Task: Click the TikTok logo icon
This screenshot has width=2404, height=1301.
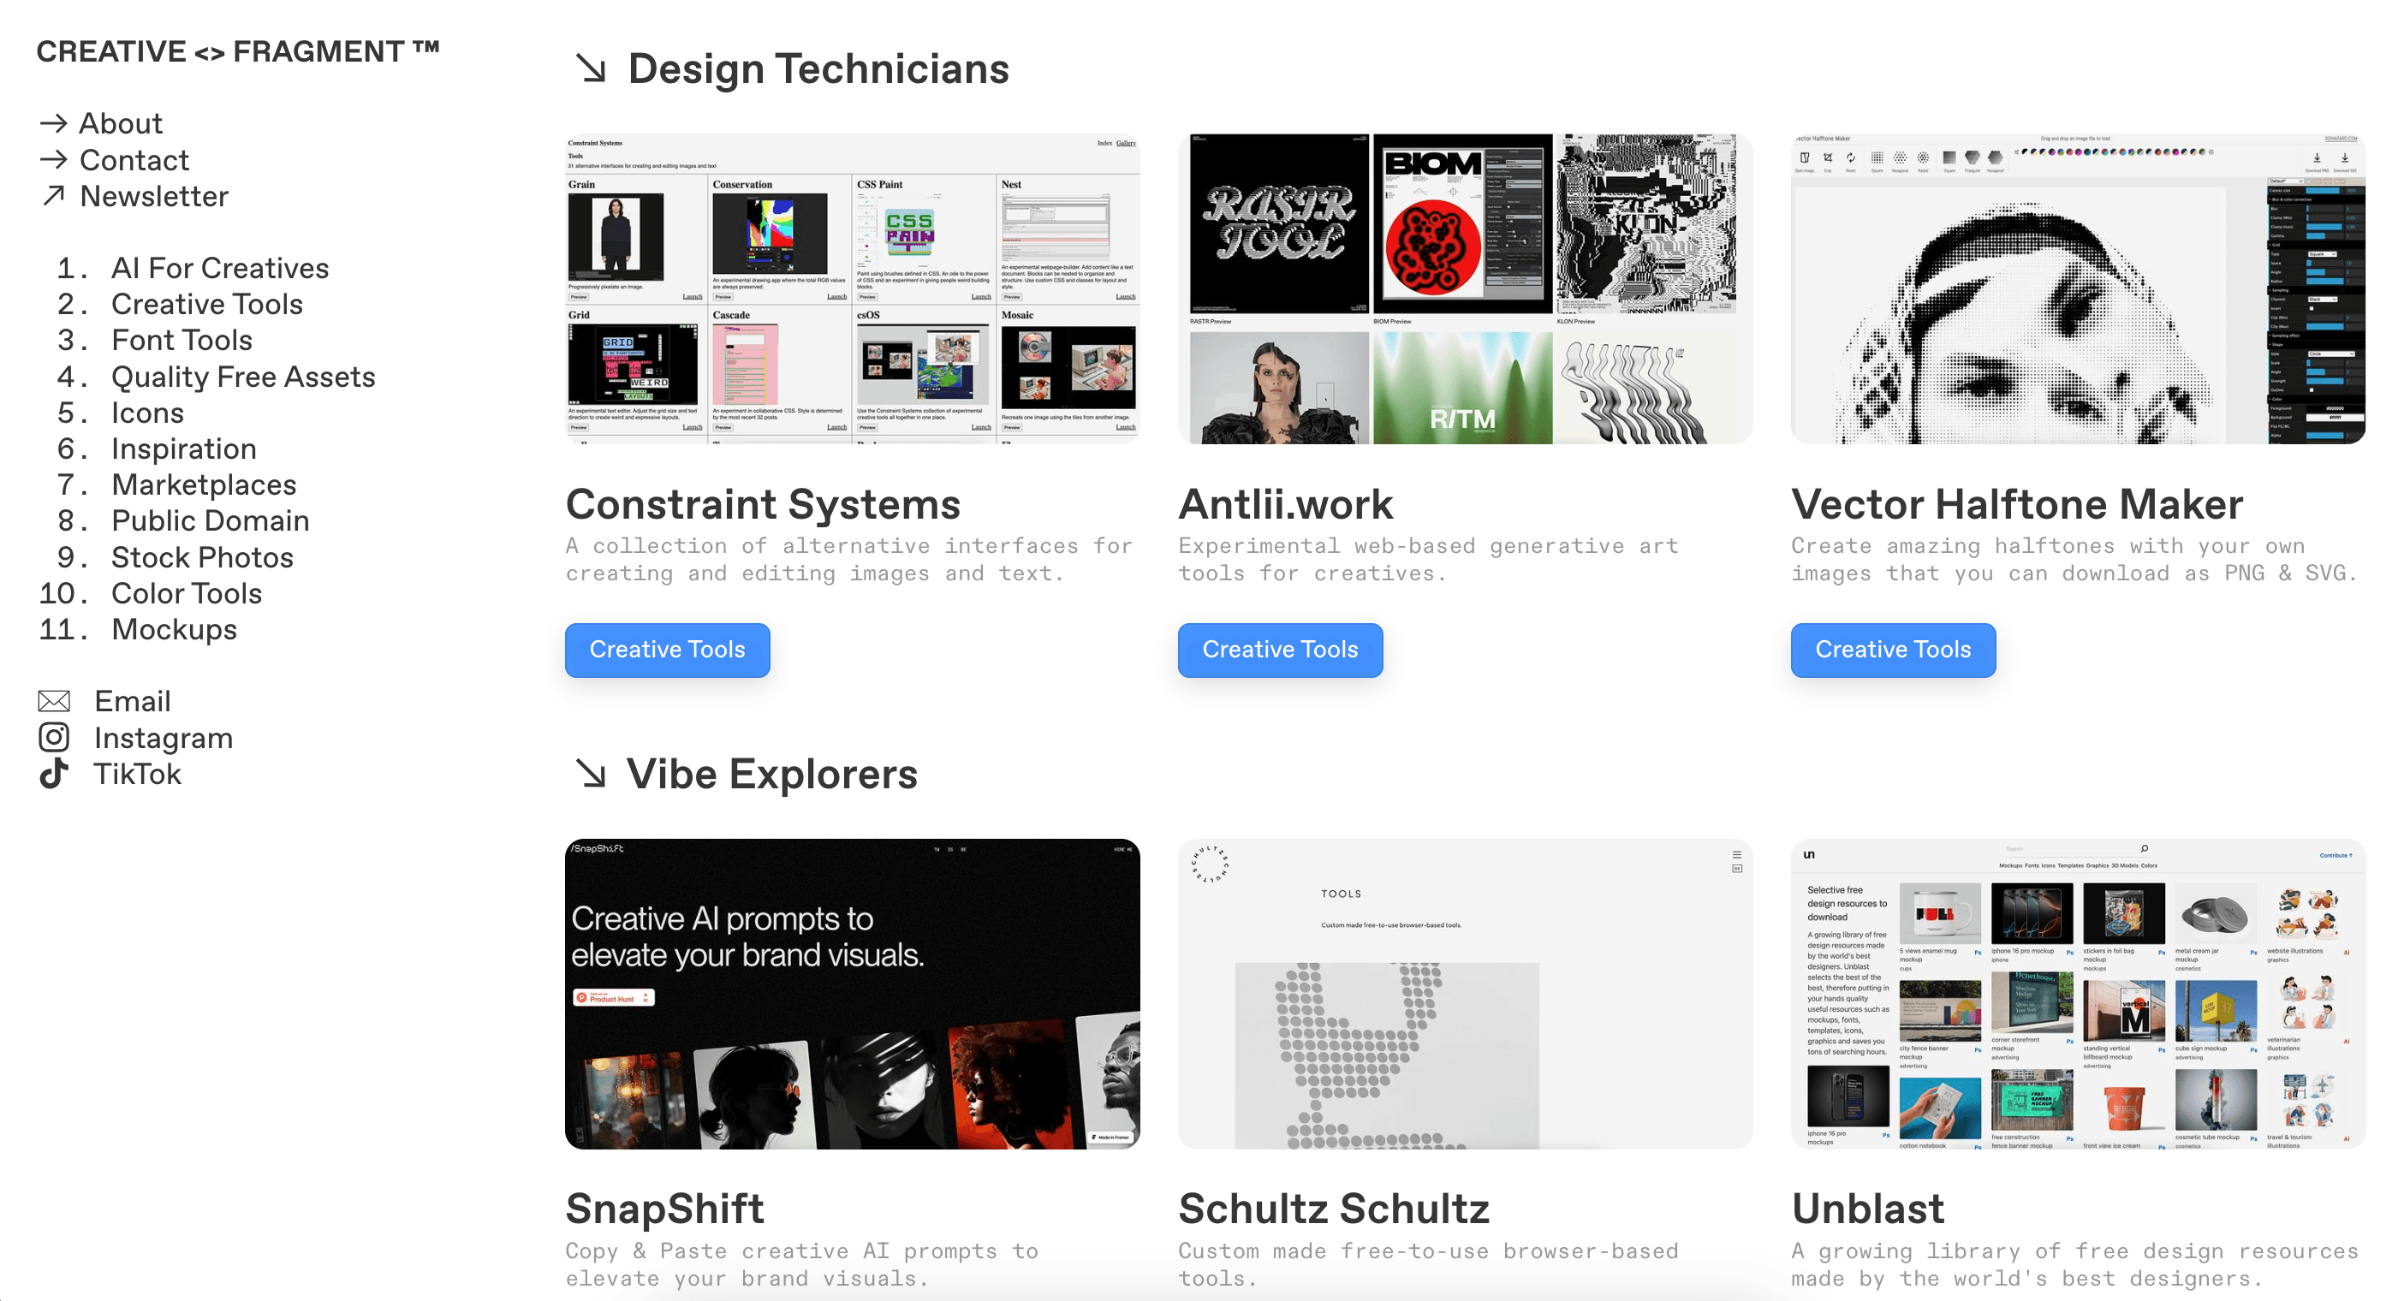Action: [54, 774]
